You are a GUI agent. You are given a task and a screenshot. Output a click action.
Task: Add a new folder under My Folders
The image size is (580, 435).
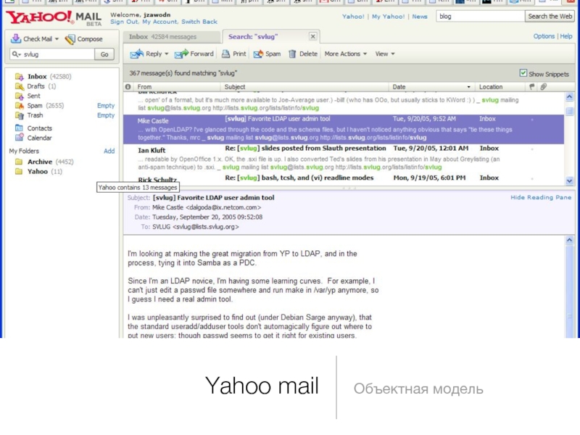tap(109, 151)
